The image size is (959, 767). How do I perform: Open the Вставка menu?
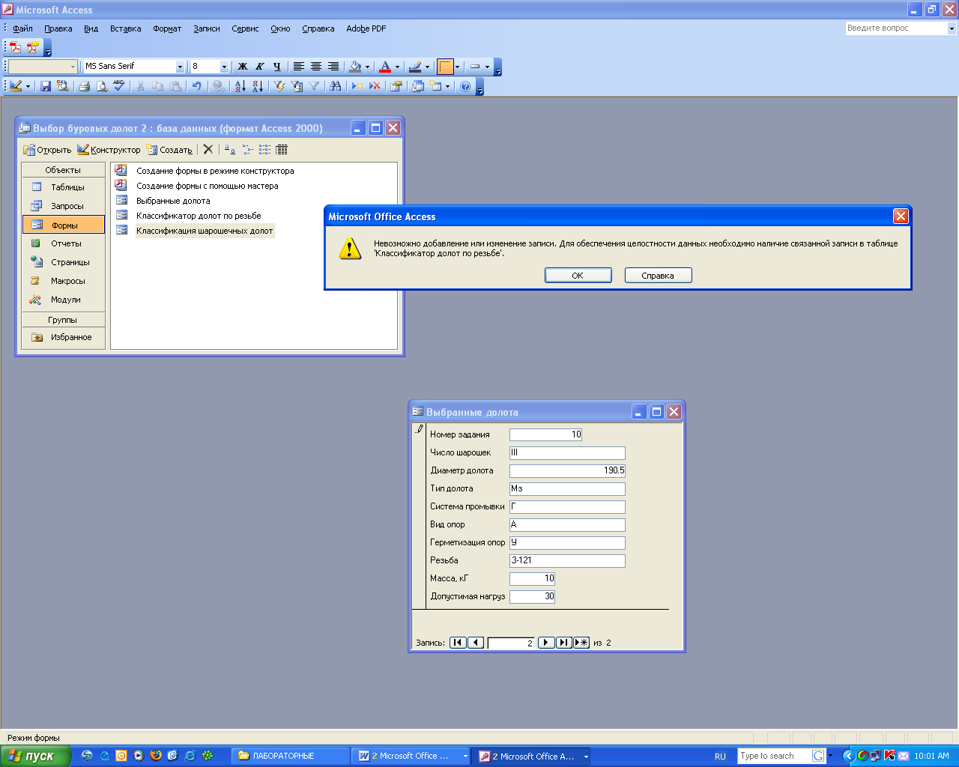(x=125, y=28)
